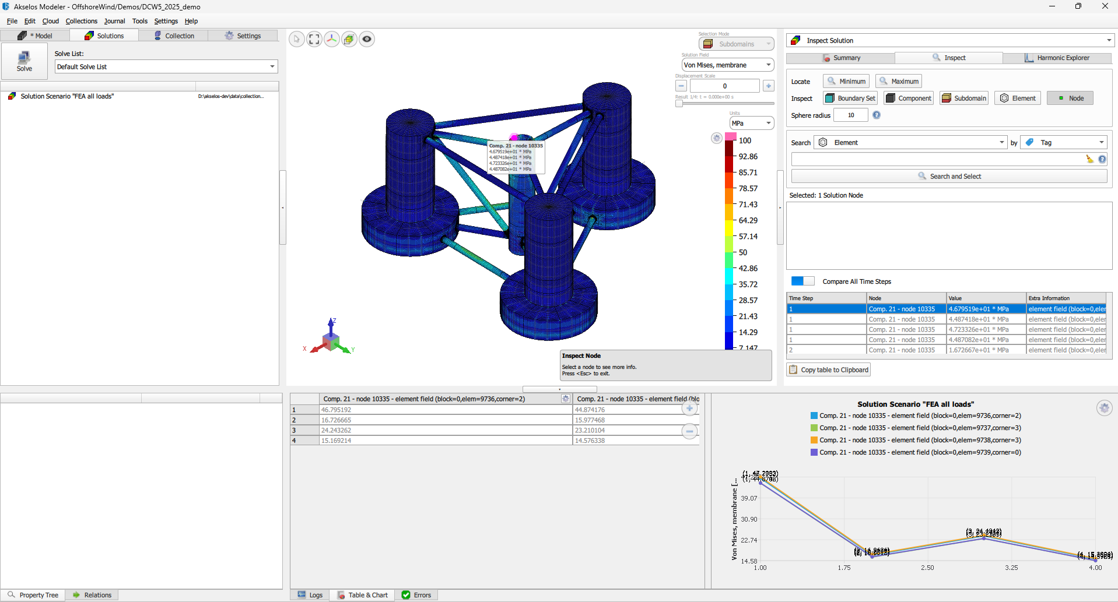Inspect by Component
Screen dimensions: 1118x602
click(909, 98)
